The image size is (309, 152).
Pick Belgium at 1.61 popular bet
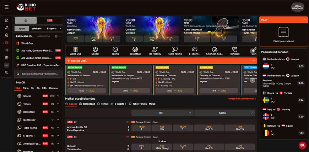[301, 133]
